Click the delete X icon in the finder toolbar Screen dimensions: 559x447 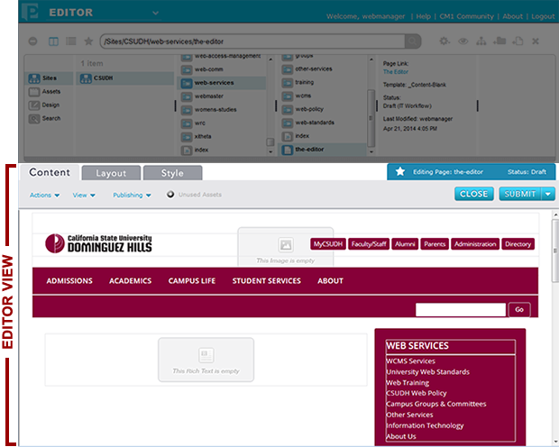tap(536, 41)
